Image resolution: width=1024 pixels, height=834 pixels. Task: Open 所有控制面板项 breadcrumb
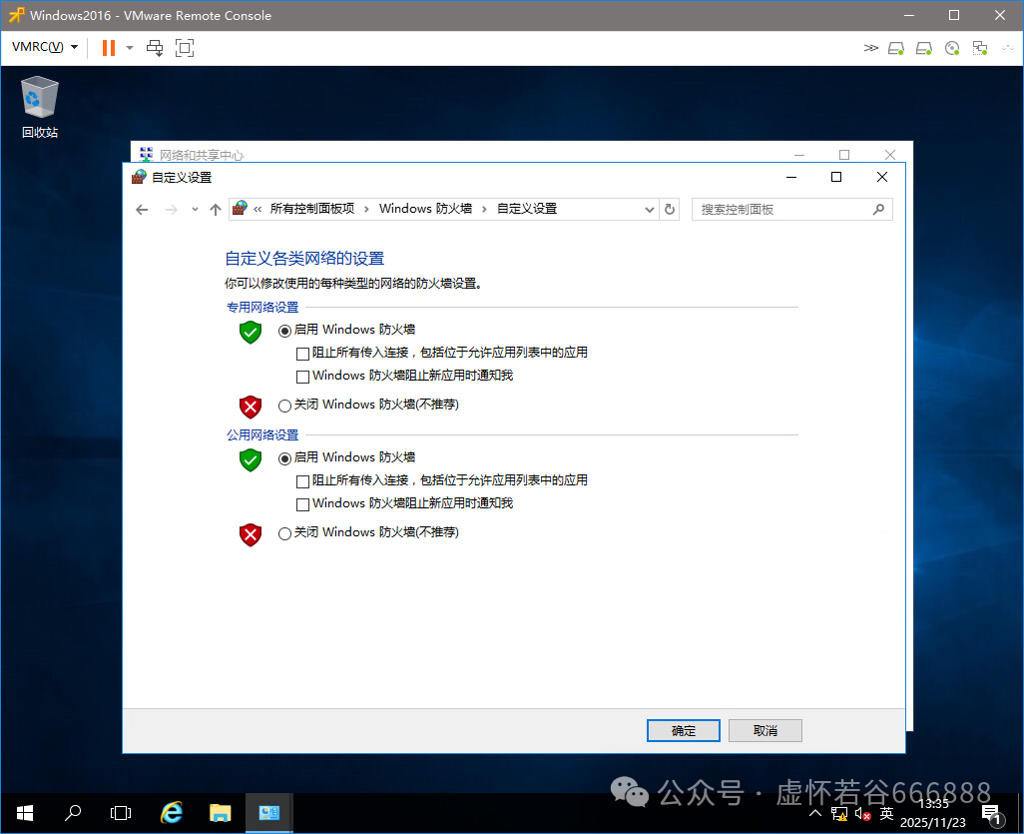312,209
